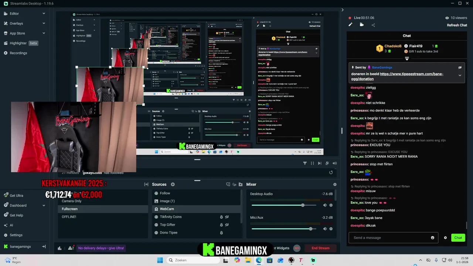This screenshot has width=473, height=266.
Task: Pause the event queue
Action: tap(312, 163)
